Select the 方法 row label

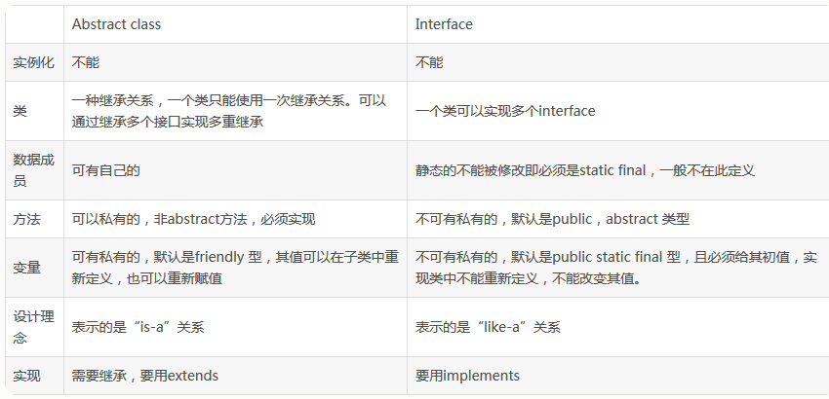27,220
